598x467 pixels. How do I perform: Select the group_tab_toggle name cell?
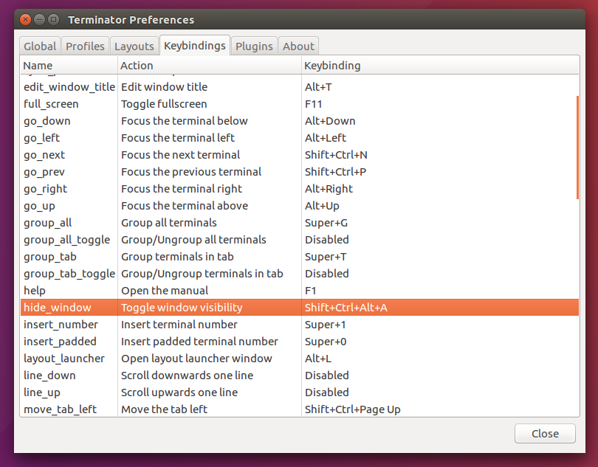pos(69,274)
